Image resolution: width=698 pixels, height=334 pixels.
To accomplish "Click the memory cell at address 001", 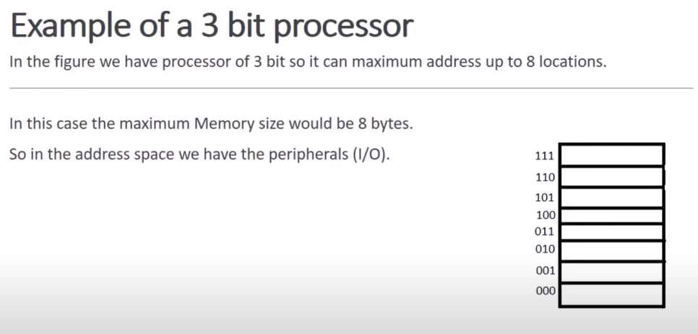I will (x=612, y=272).
